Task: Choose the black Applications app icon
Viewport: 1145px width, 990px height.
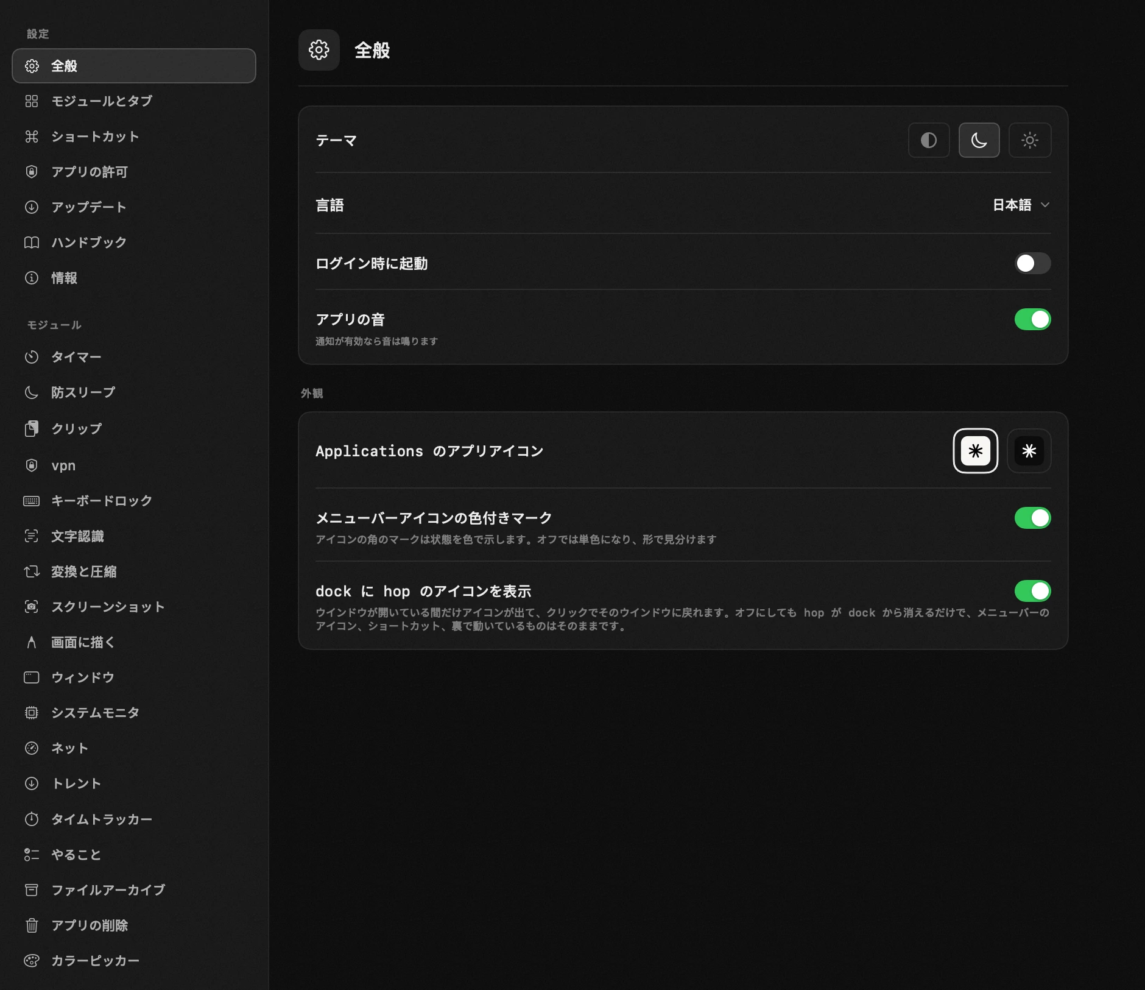Action: 1029,451
